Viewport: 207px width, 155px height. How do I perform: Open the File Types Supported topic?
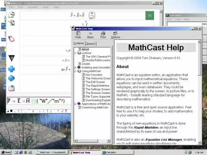pyautogui.click(x=98, y=97)
